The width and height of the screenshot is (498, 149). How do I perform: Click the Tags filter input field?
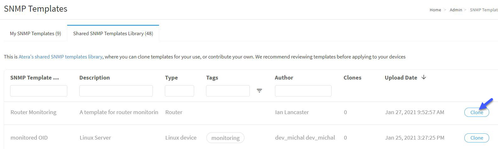tap(228, 91)
